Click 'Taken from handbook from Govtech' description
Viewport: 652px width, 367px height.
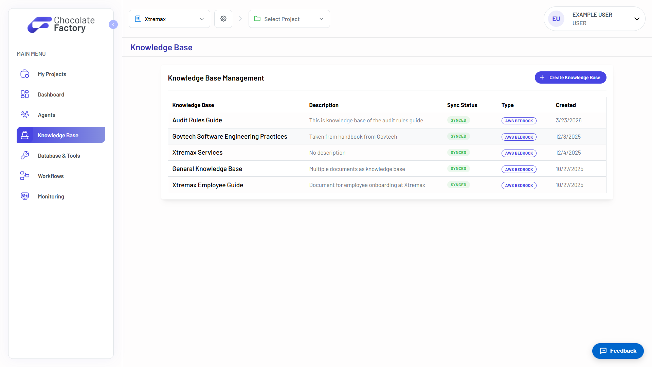(x=353, y=137)
